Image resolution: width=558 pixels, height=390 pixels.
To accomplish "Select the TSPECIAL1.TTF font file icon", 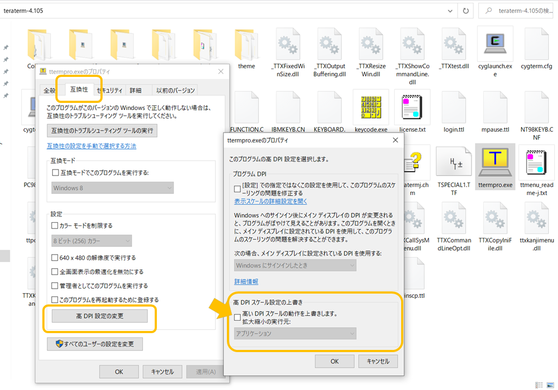I will click(x=454, y=162).
